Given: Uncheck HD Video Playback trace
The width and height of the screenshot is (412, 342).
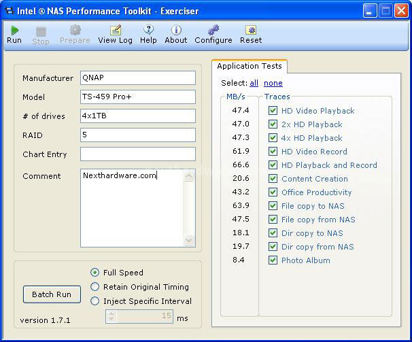Looking at the screenshot, I should coord(273,110).
